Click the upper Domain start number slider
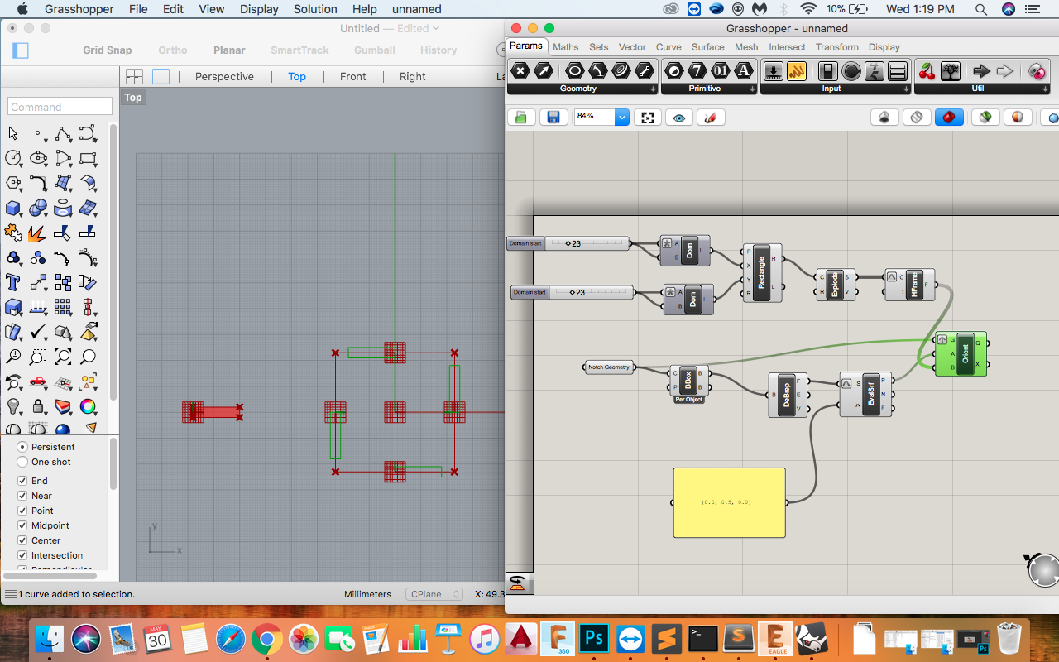The image size is (1059, 662). [x=568, y=243]
